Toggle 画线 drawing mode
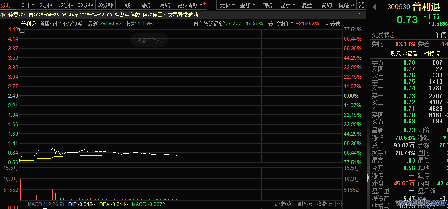The image size is (448, 209). pyautogui.click(x=267, y=5)
